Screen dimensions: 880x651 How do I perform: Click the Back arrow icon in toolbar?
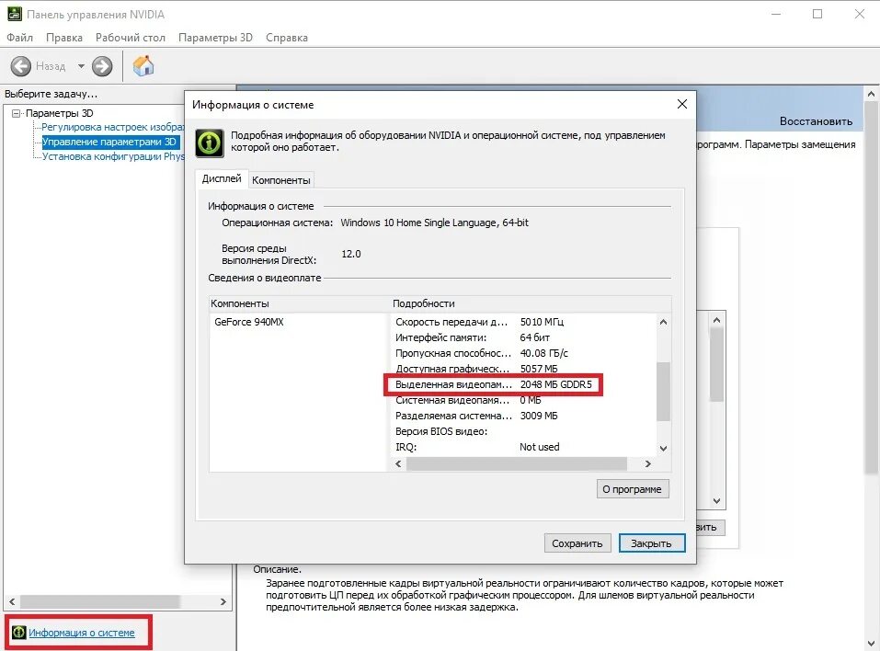click(21, 66)
